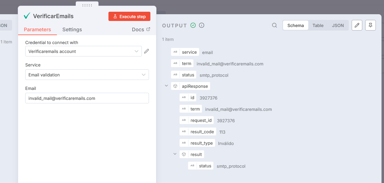
Task: Edit output with the pencil button
Action: point(357,25)
